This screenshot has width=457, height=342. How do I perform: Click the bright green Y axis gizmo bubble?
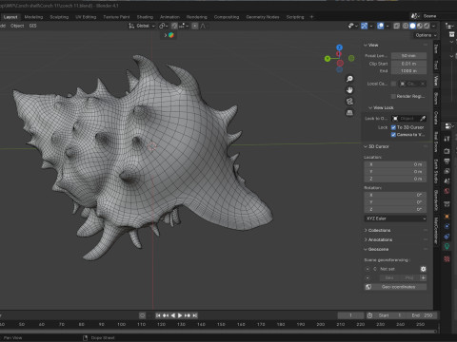(328, 59)
